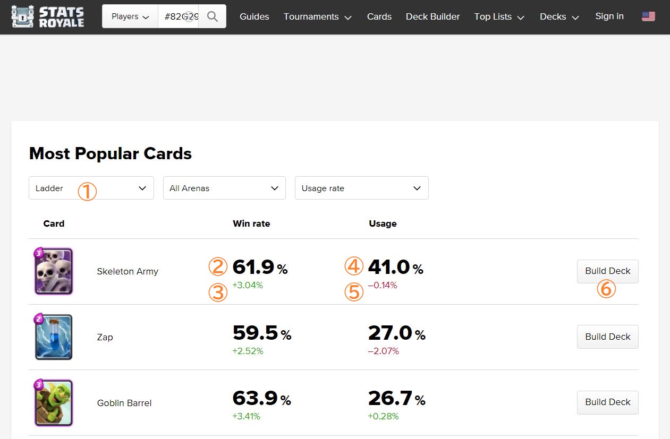Click Build Deck for Skeleton Army
670x439 pixels.
coord(607,271)
